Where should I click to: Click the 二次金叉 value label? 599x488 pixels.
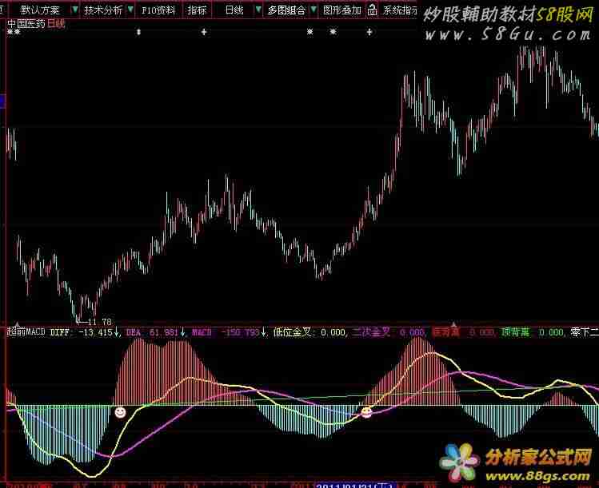pyautogui.click(x=389, y=332)
